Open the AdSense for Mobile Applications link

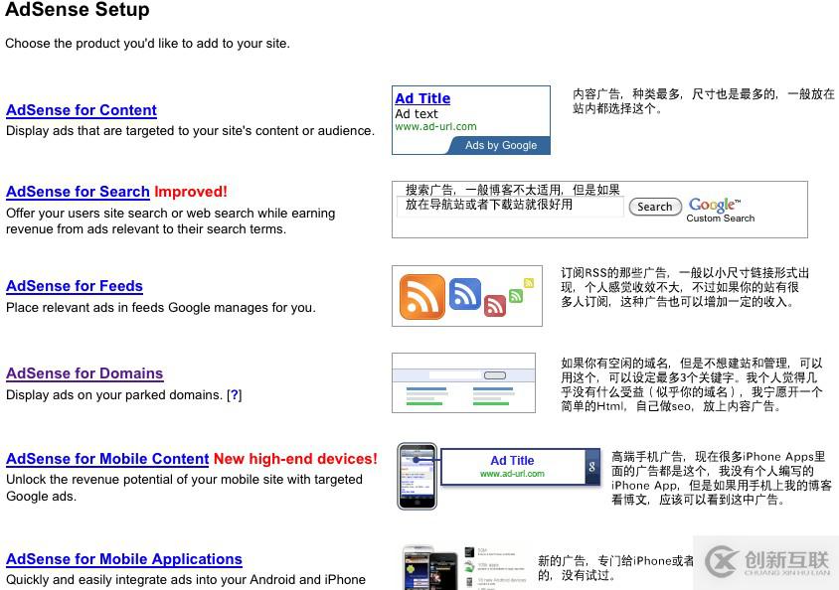(x=124, y=559)
